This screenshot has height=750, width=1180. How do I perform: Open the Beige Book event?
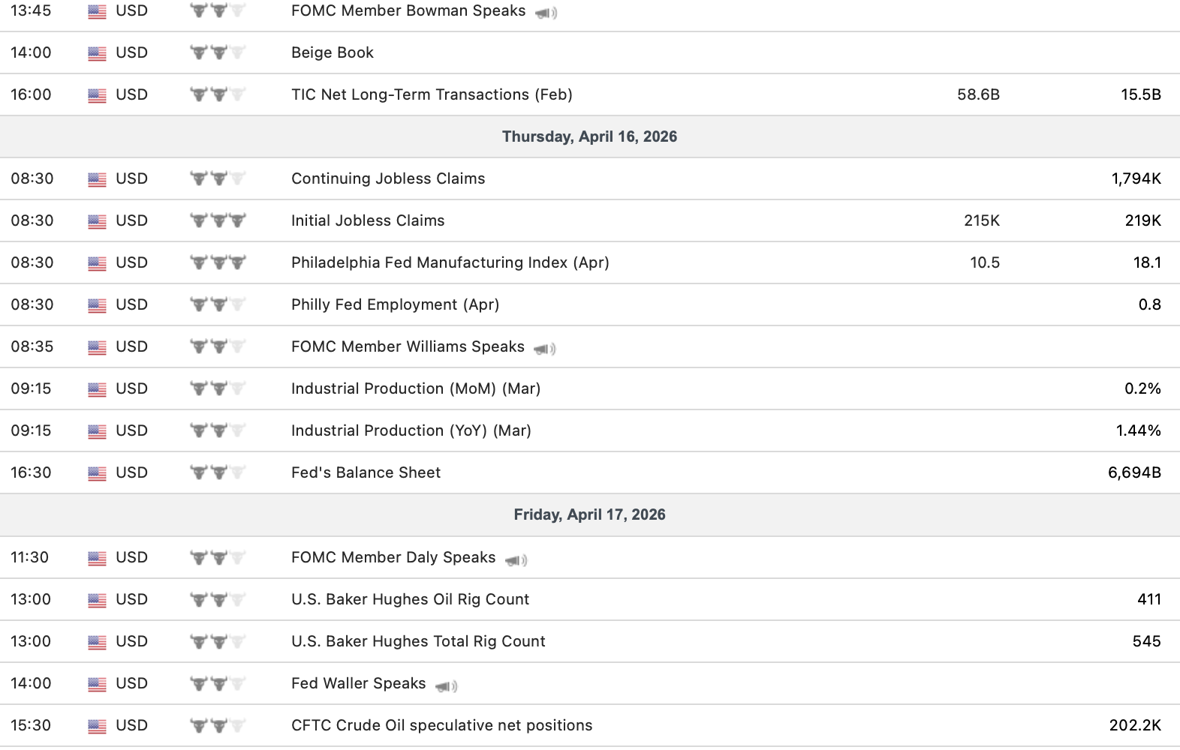[333, 52]
